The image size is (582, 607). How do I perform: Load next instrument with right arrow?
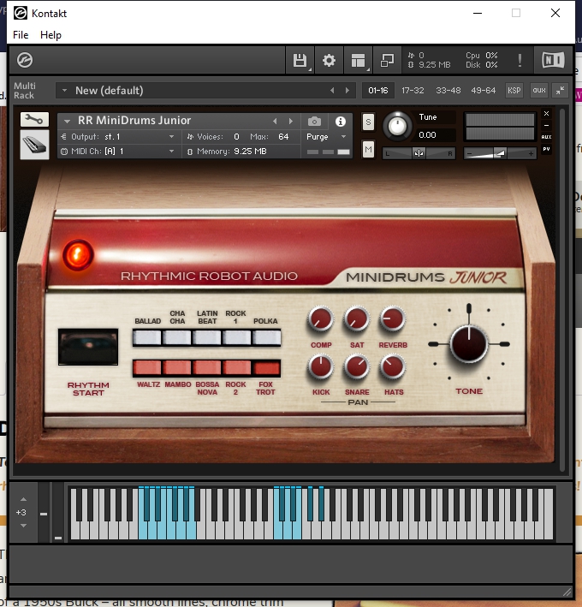pos(291,122)
